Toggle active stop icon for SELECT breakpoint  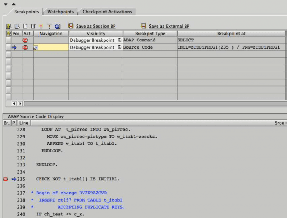(25, 40)
